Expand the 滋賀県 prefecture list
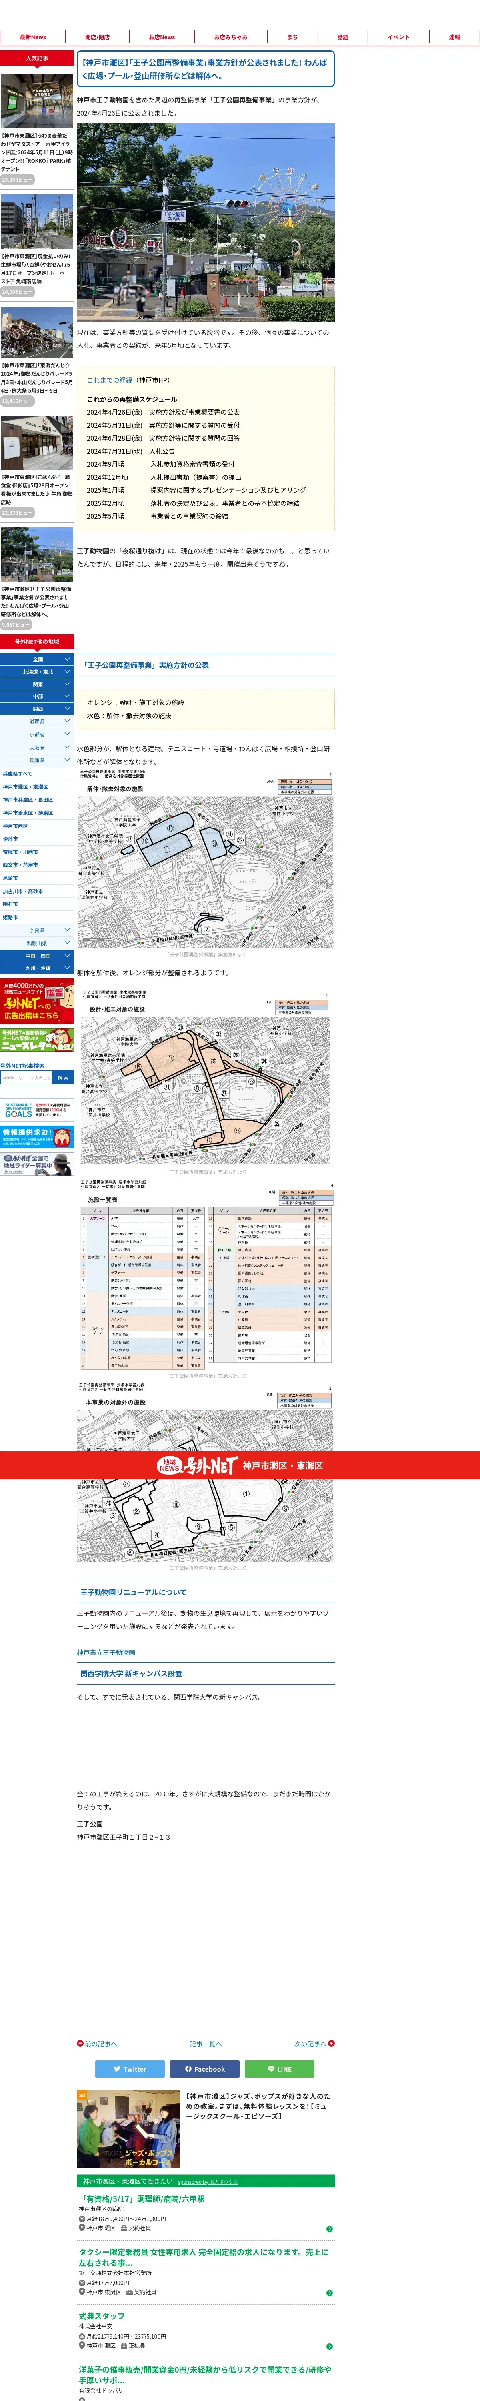The image size is (480, 2401). point(37,722)
